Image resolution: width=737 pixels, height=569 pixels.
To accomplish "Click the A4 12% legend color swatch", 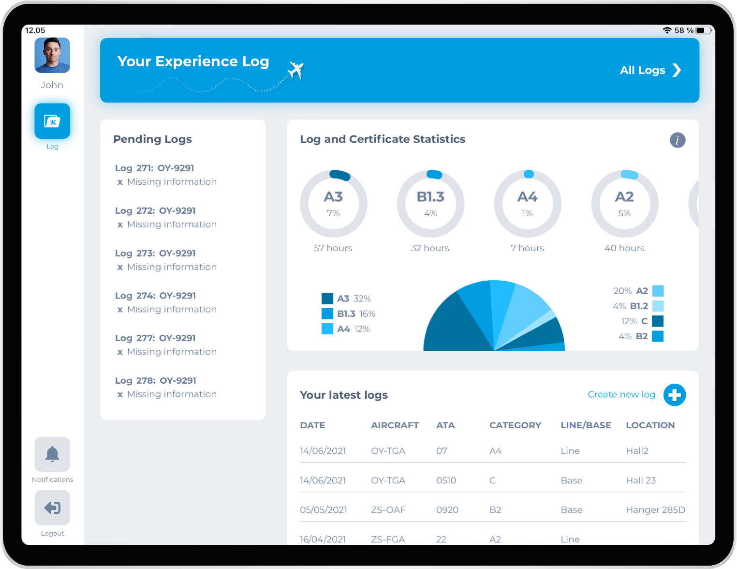I will click(327, 329).
